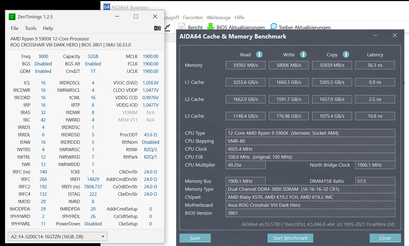Click Memory Latency value 56.3 ns
This screenshot has width=409, height=246.
coord(375,65)
